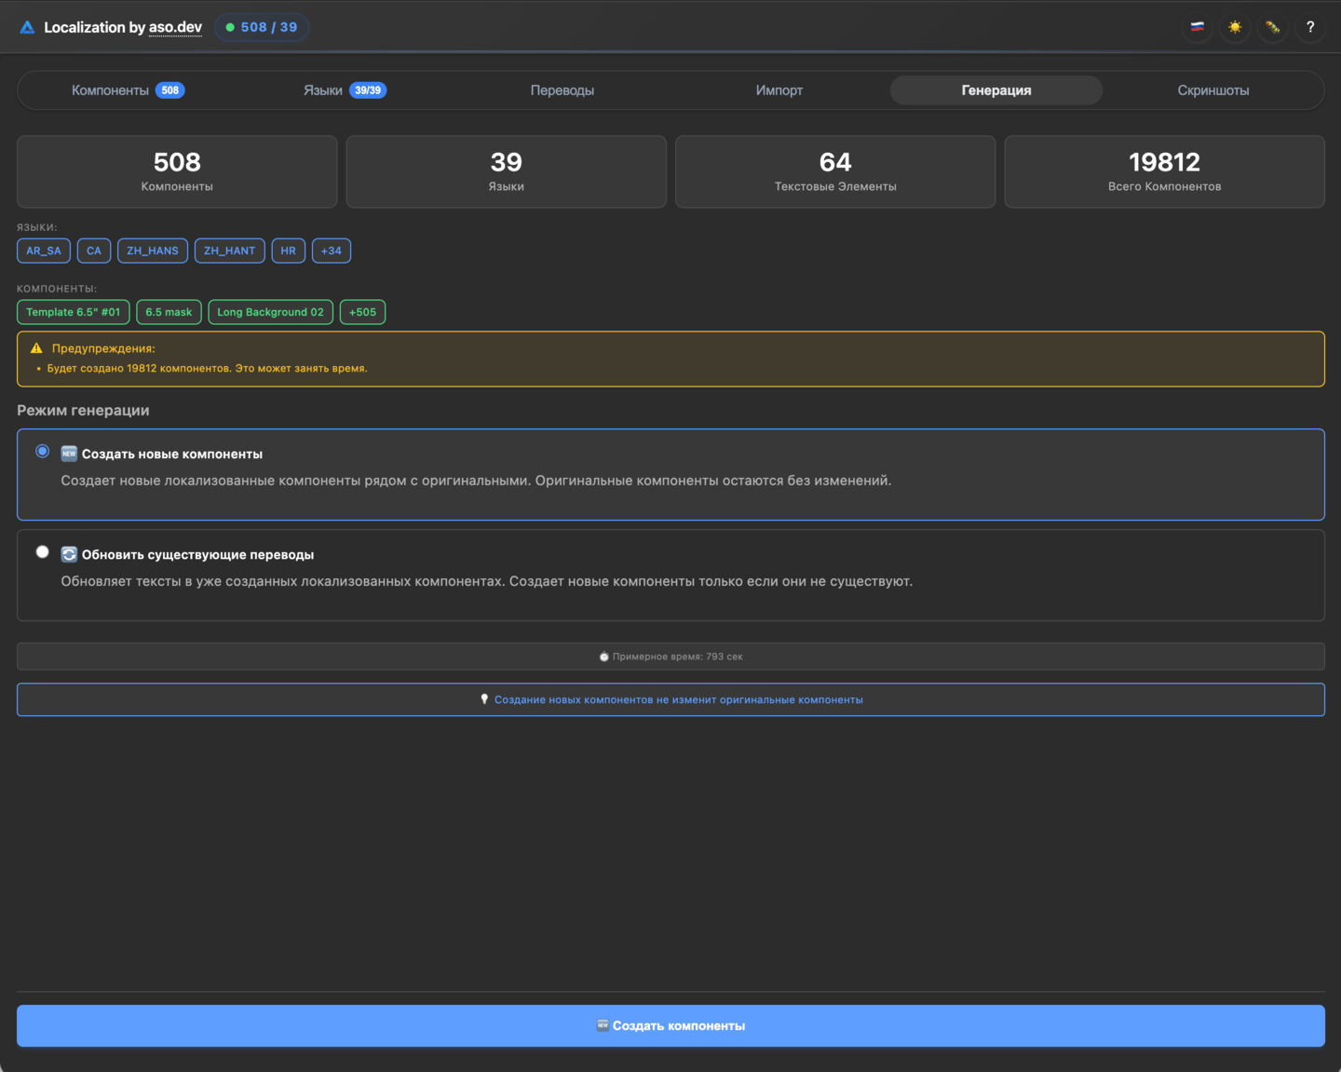Image resolution: width=1341 pixels, height=1072 pixels.
Task: Click the warning triangle icon
Action: point(36,348)
